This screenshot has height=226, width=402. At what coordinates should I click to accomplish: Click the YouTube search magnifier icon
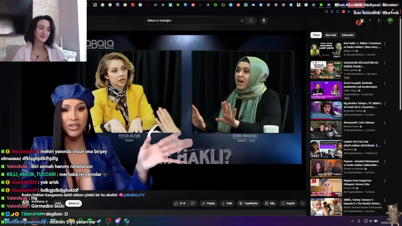pyautogui.click(x=251, y=21)
